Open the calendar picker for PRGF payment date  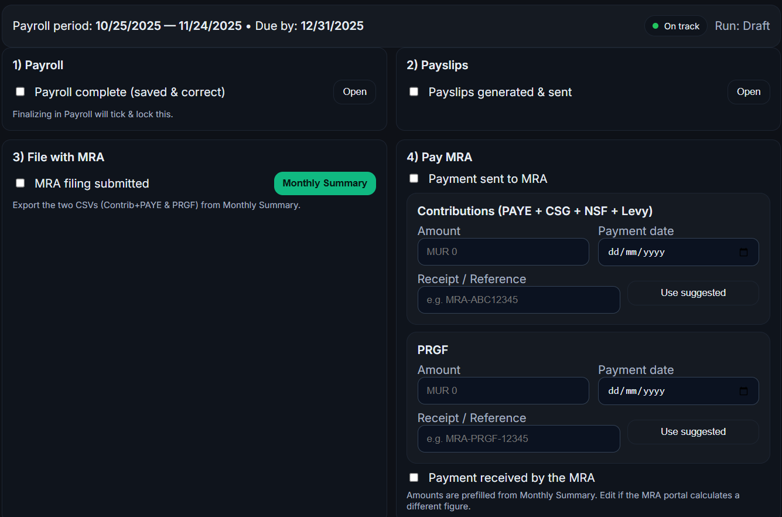pyautogui.click(x=744, y=390)
